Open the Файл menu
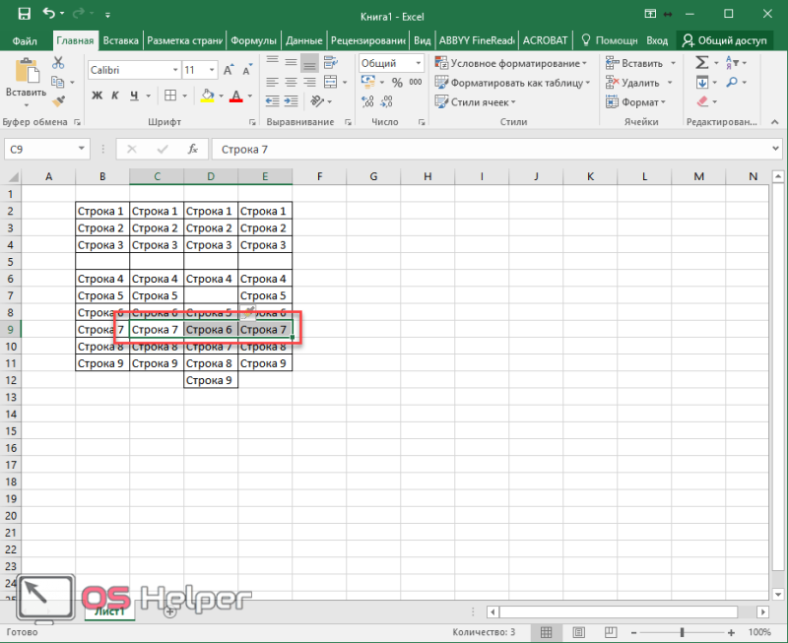788x643 pixels. pos(24,40)
